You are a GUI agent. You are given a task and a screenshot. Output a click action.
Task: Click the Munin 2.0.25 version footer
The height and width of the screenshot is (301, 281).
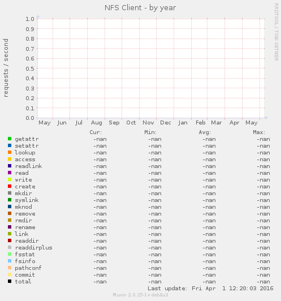pyautogui.click(x=140, y=295)
